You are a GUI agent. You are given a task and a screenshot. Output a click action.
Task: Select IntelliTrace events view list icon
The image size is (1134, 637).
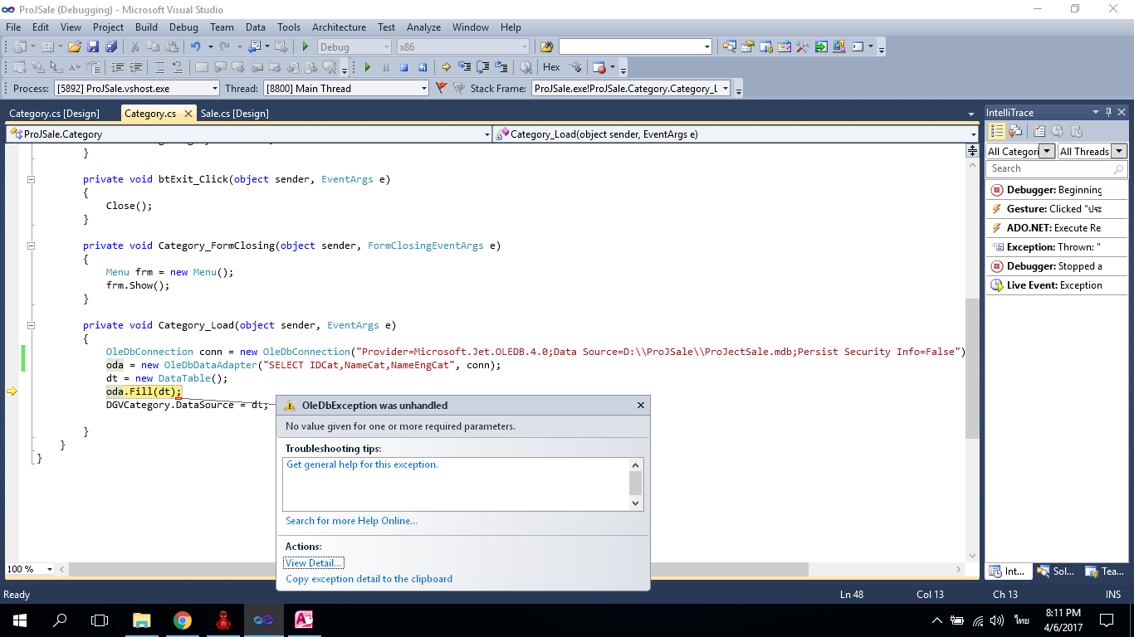tap(997, 131)
